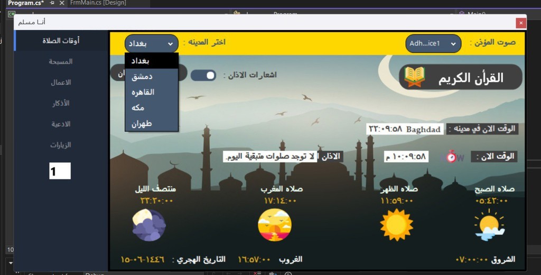Click the Fajr partly-cloudy sun icon
Viewport: 541px width, 275px height.
pos(489,225)
